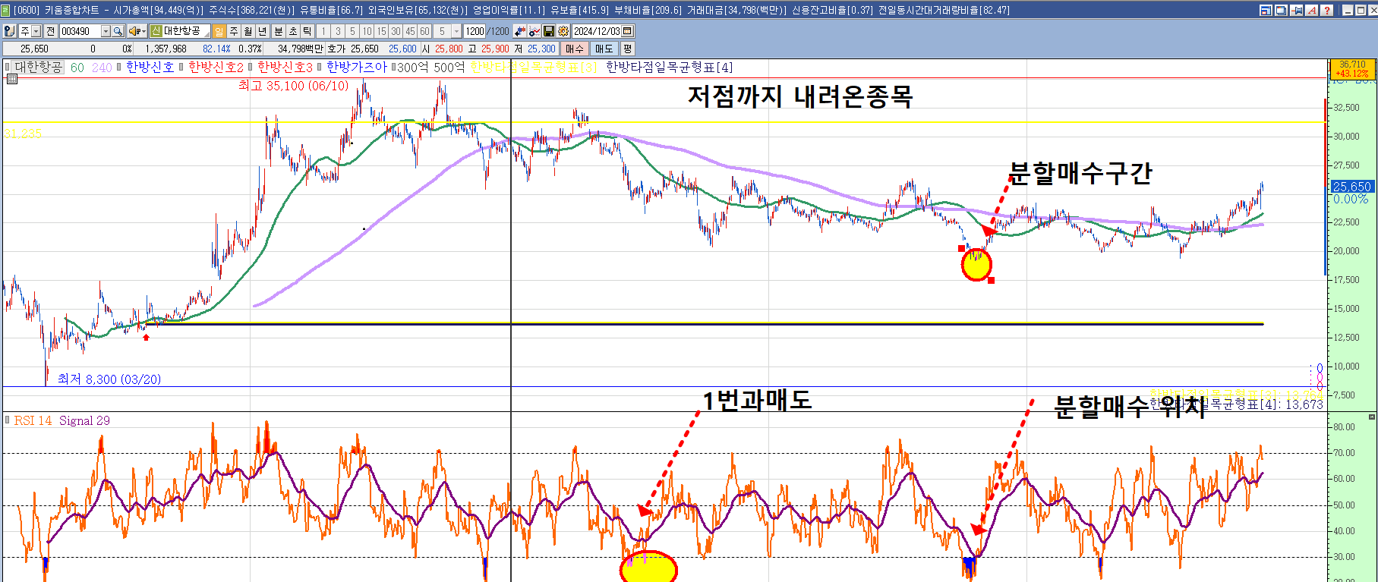Click the 2024/12/03 date field
Image resolution: width=1378 pixels, height=582 pixels.
597,31
